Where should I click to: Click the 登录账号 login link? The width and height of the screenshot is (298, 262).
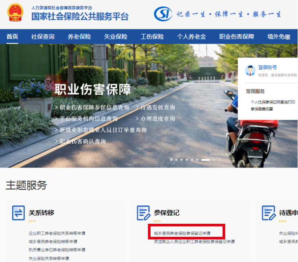tap(267, 67)
